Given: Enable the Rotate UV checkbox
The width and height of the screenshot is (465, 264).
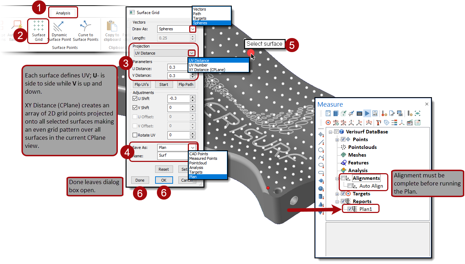Looking at the screenshot, I should (x=135, y=135).
